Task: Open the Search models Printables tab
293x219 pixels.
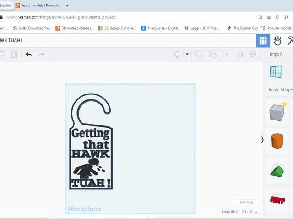Action: pyautogui.click(x=38, y=5)
